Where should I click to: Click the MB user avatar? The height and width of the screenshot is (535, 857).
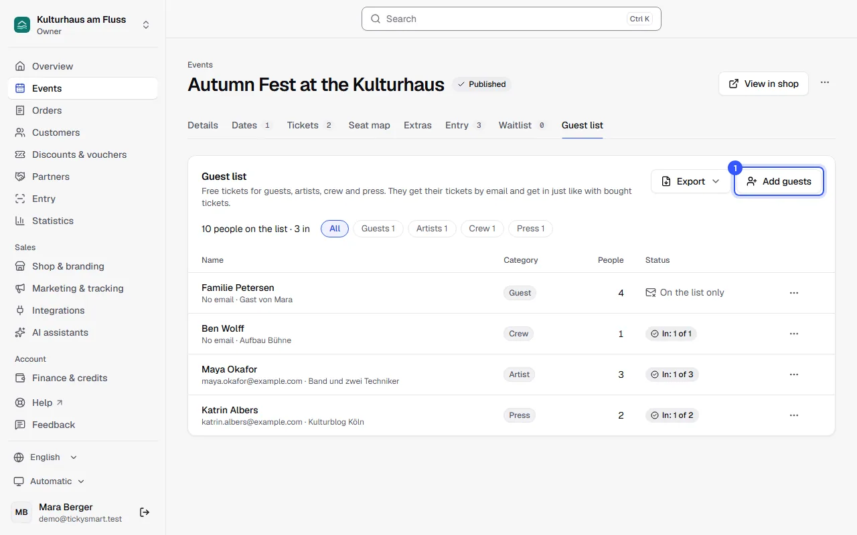21,512
